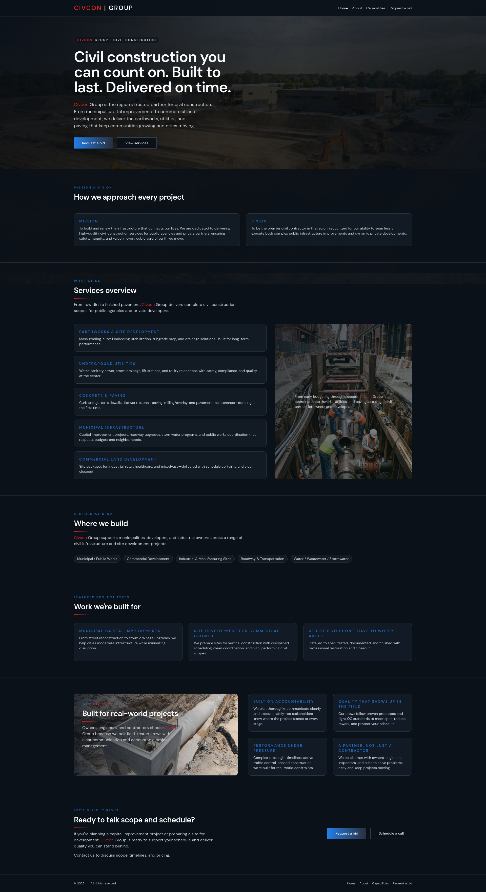Click the Roadway & Transportation tag
This screenshot has height=892, width=486.
pos(262,558)
